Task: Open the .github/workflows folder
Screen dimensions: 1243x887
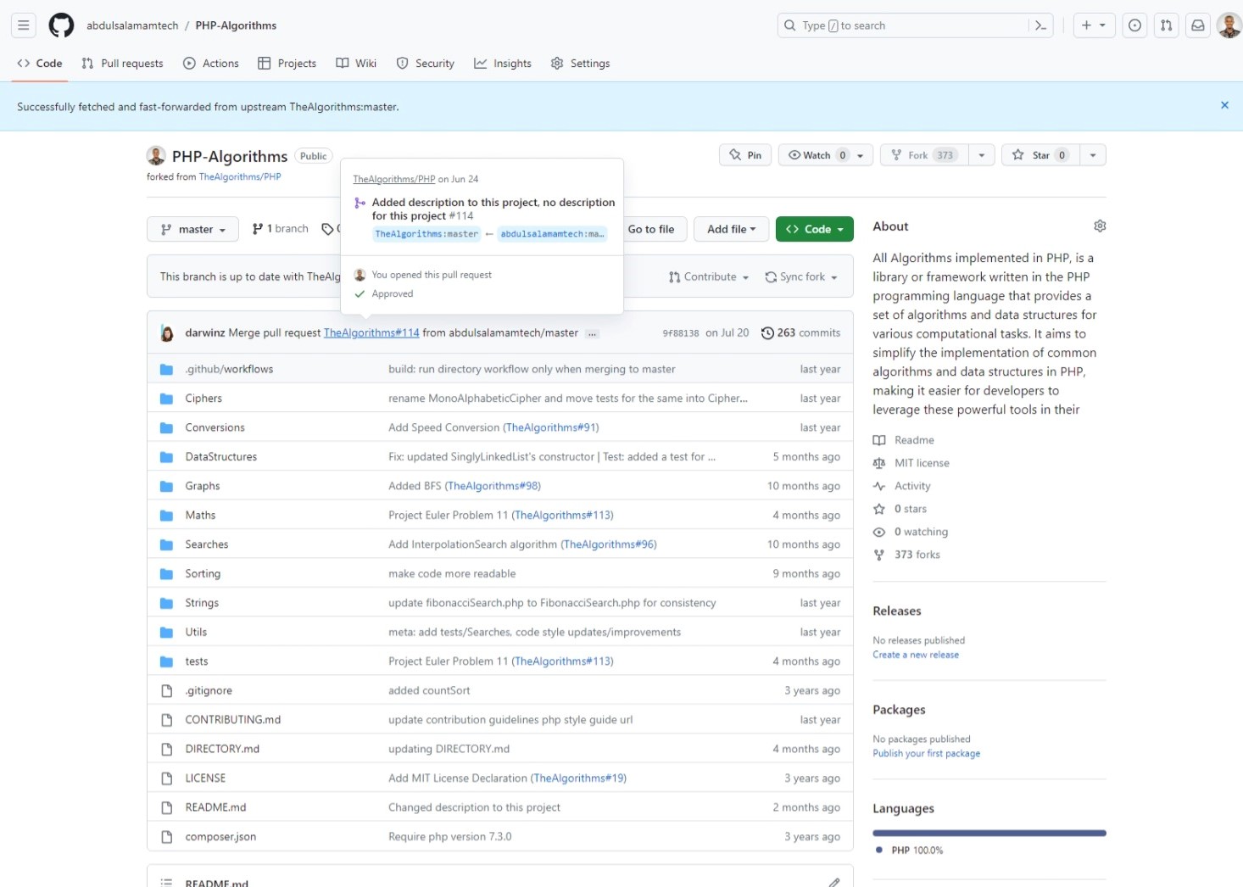Action: [x=229, y=369]
